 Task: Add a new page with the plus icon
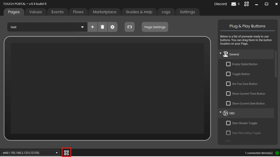point(92,27)
